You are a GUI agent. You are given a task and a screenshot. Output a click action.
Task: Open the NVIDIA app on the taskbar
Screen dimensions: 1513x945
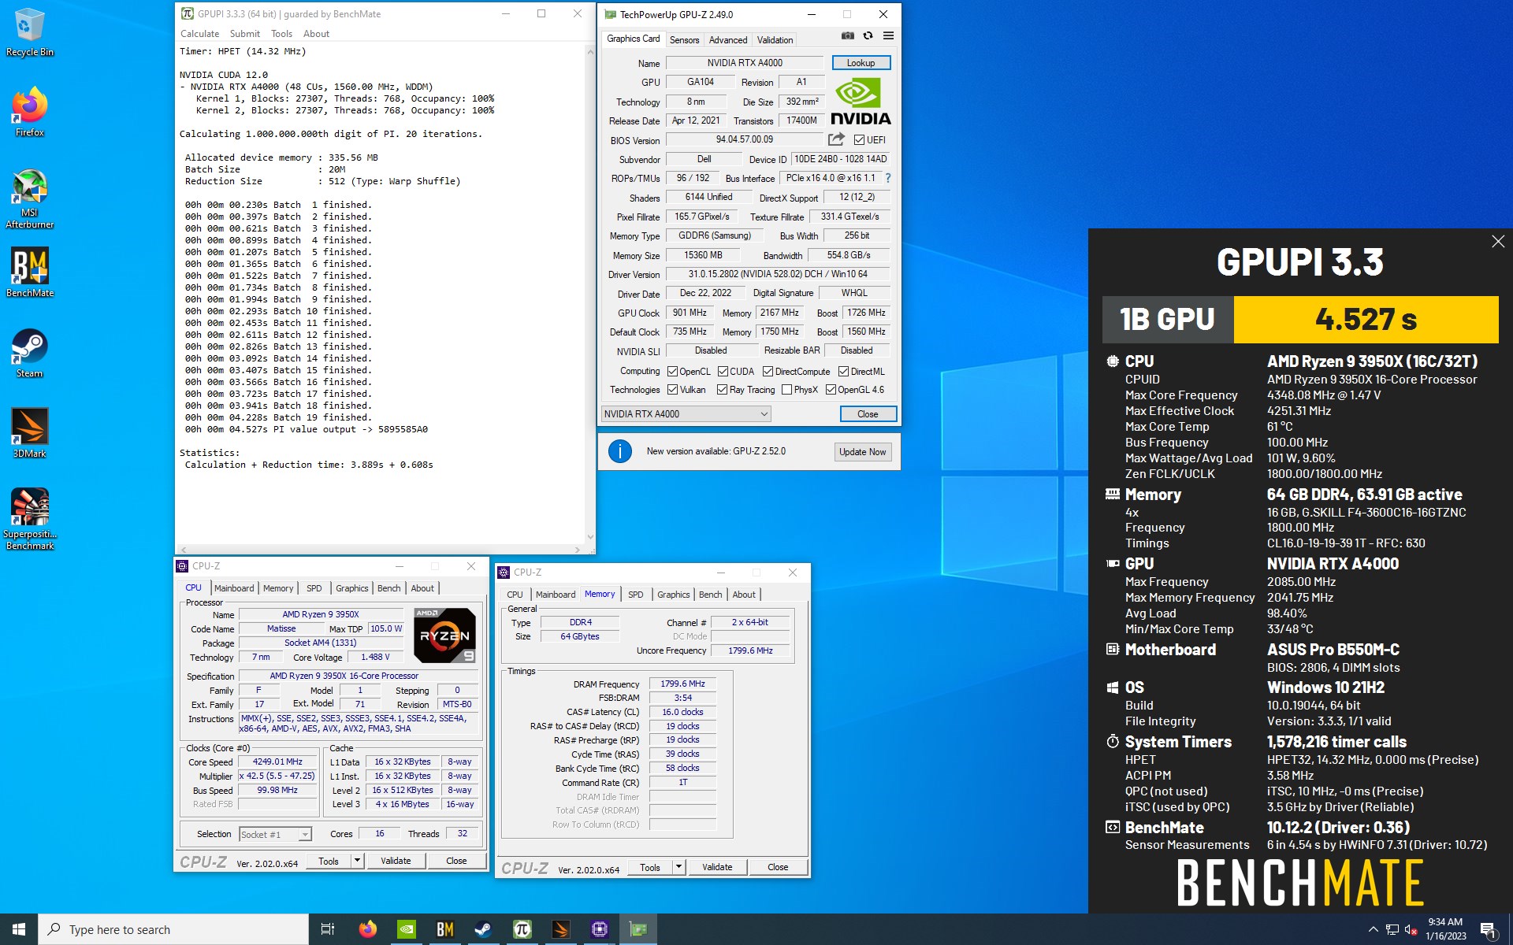pos(406,929)
